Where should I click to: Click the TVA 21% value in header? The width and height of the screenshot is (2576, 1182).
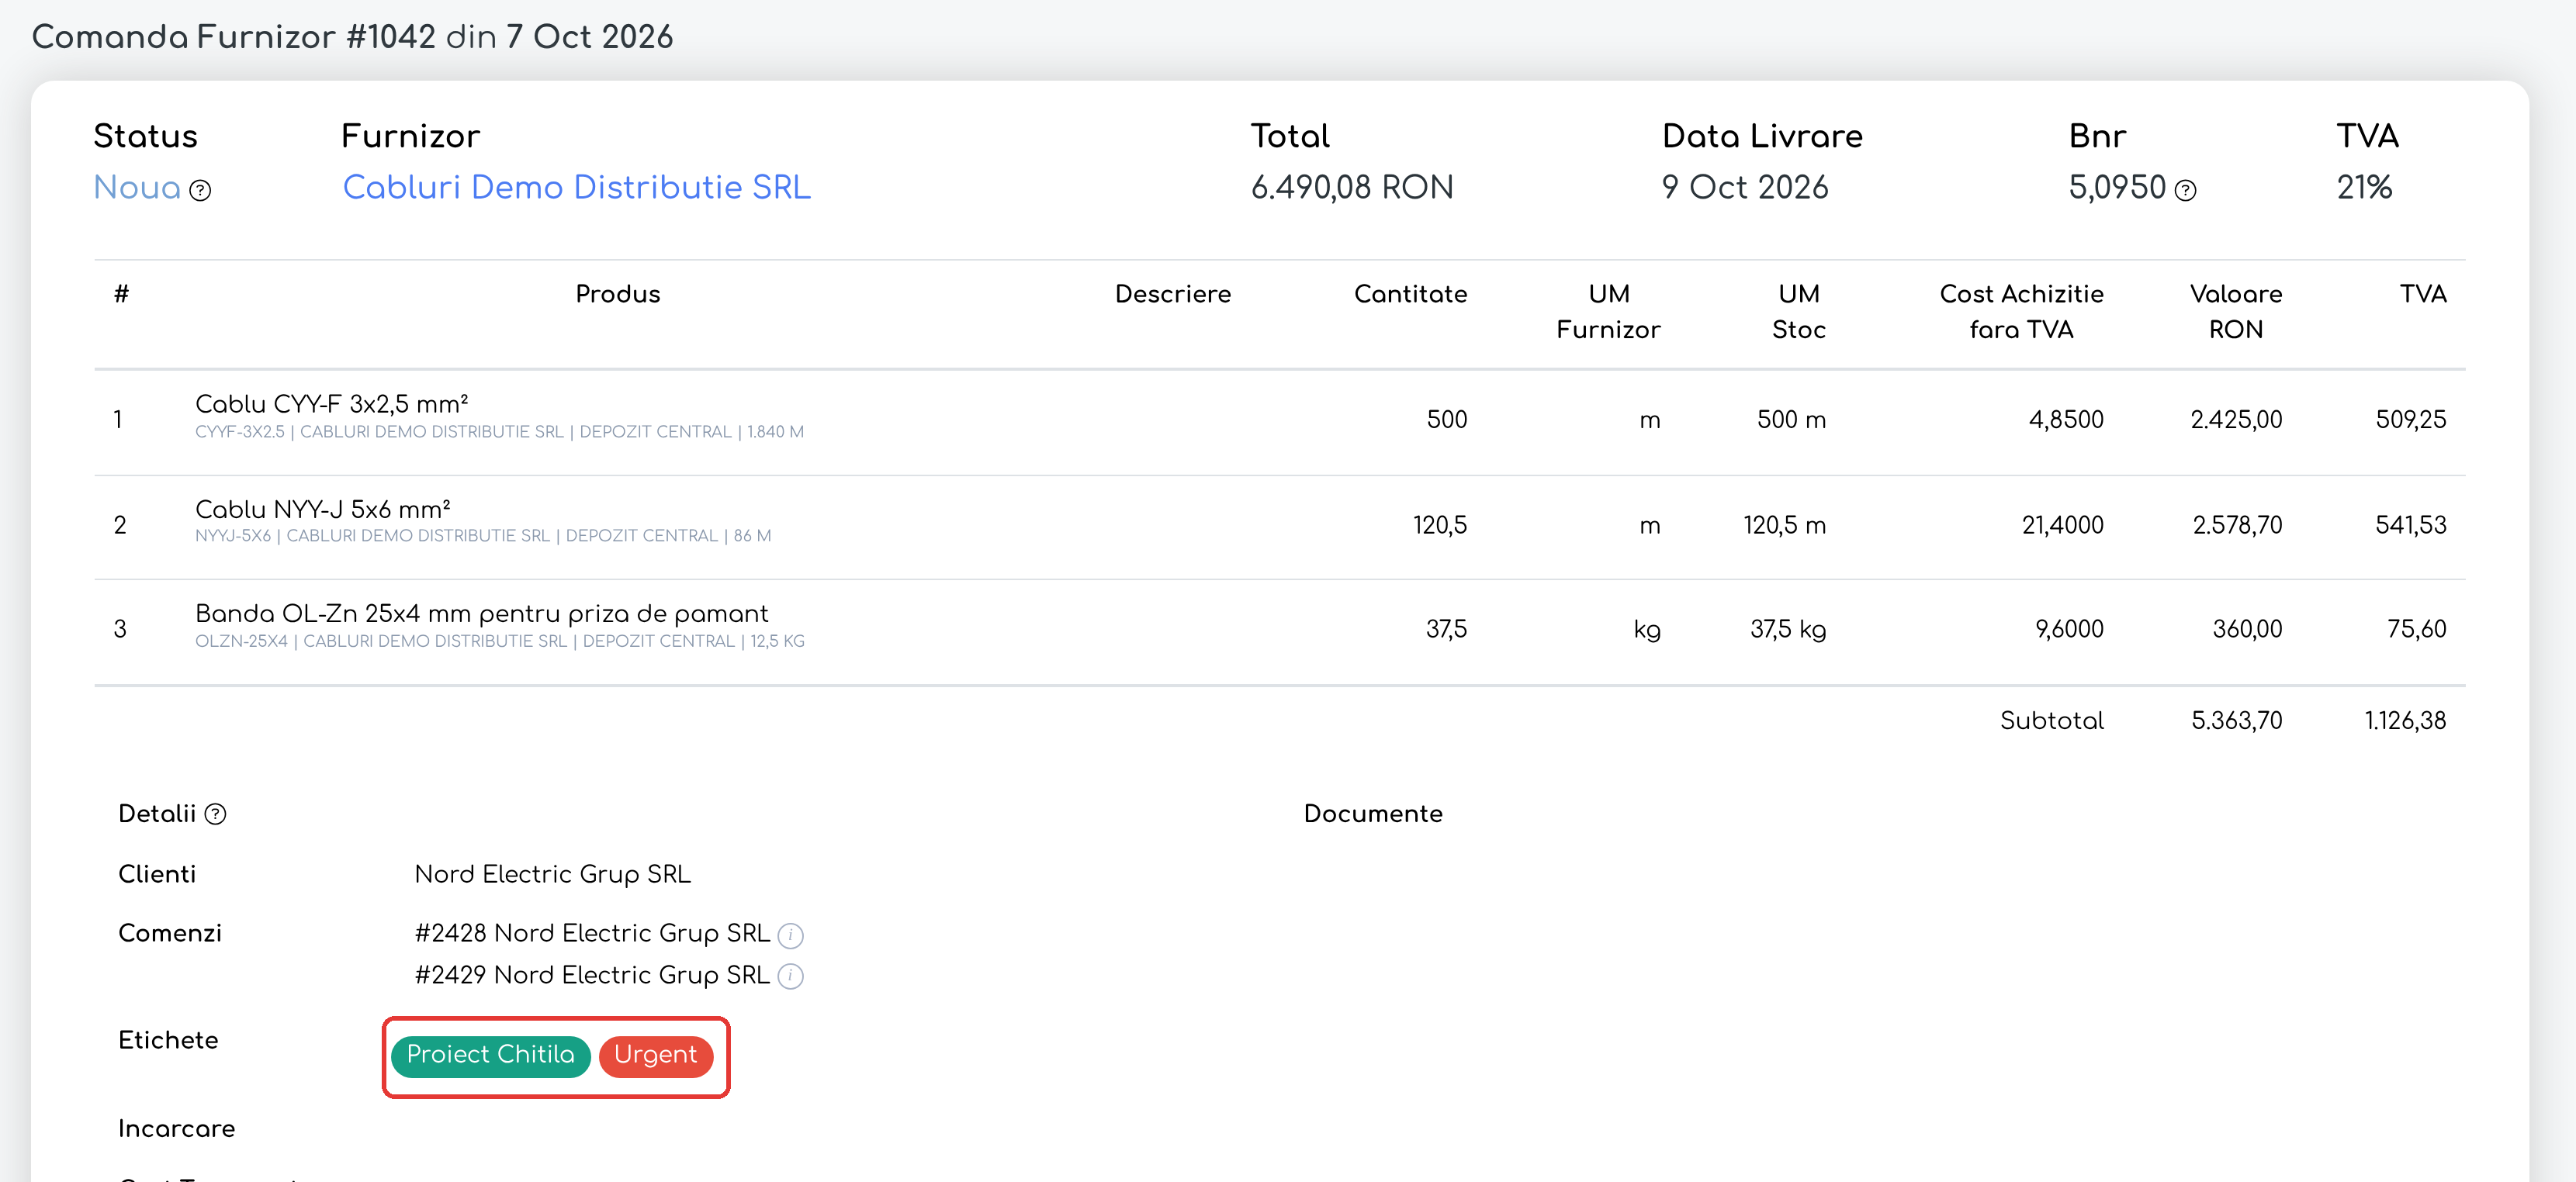click(2364, 187)
